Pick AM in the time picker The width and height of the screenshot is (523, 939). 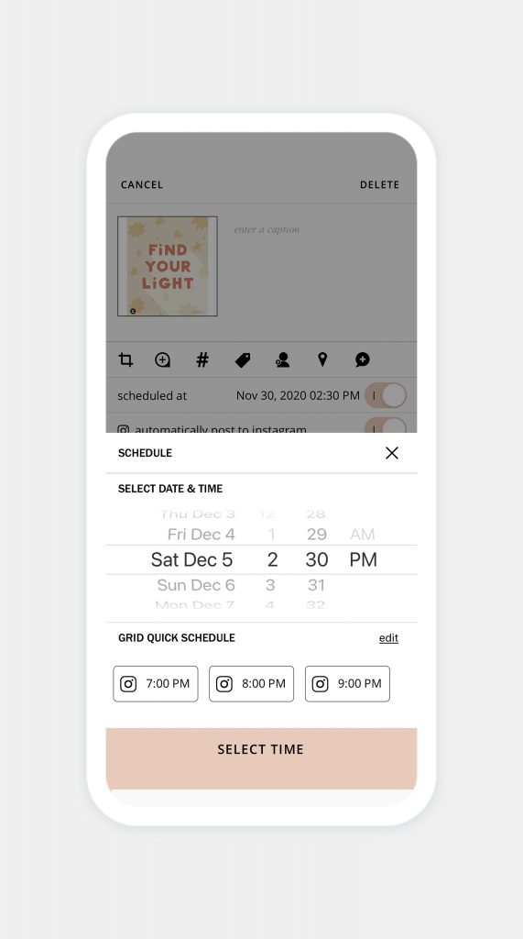[363, 535]
